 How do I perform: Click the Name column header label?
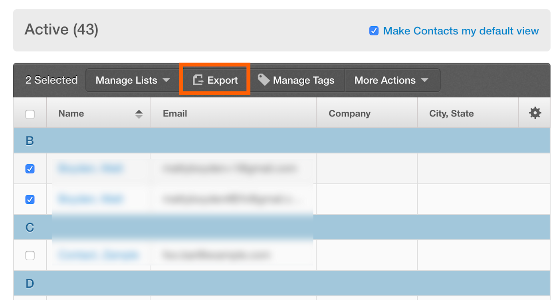(x=71, y=113)
